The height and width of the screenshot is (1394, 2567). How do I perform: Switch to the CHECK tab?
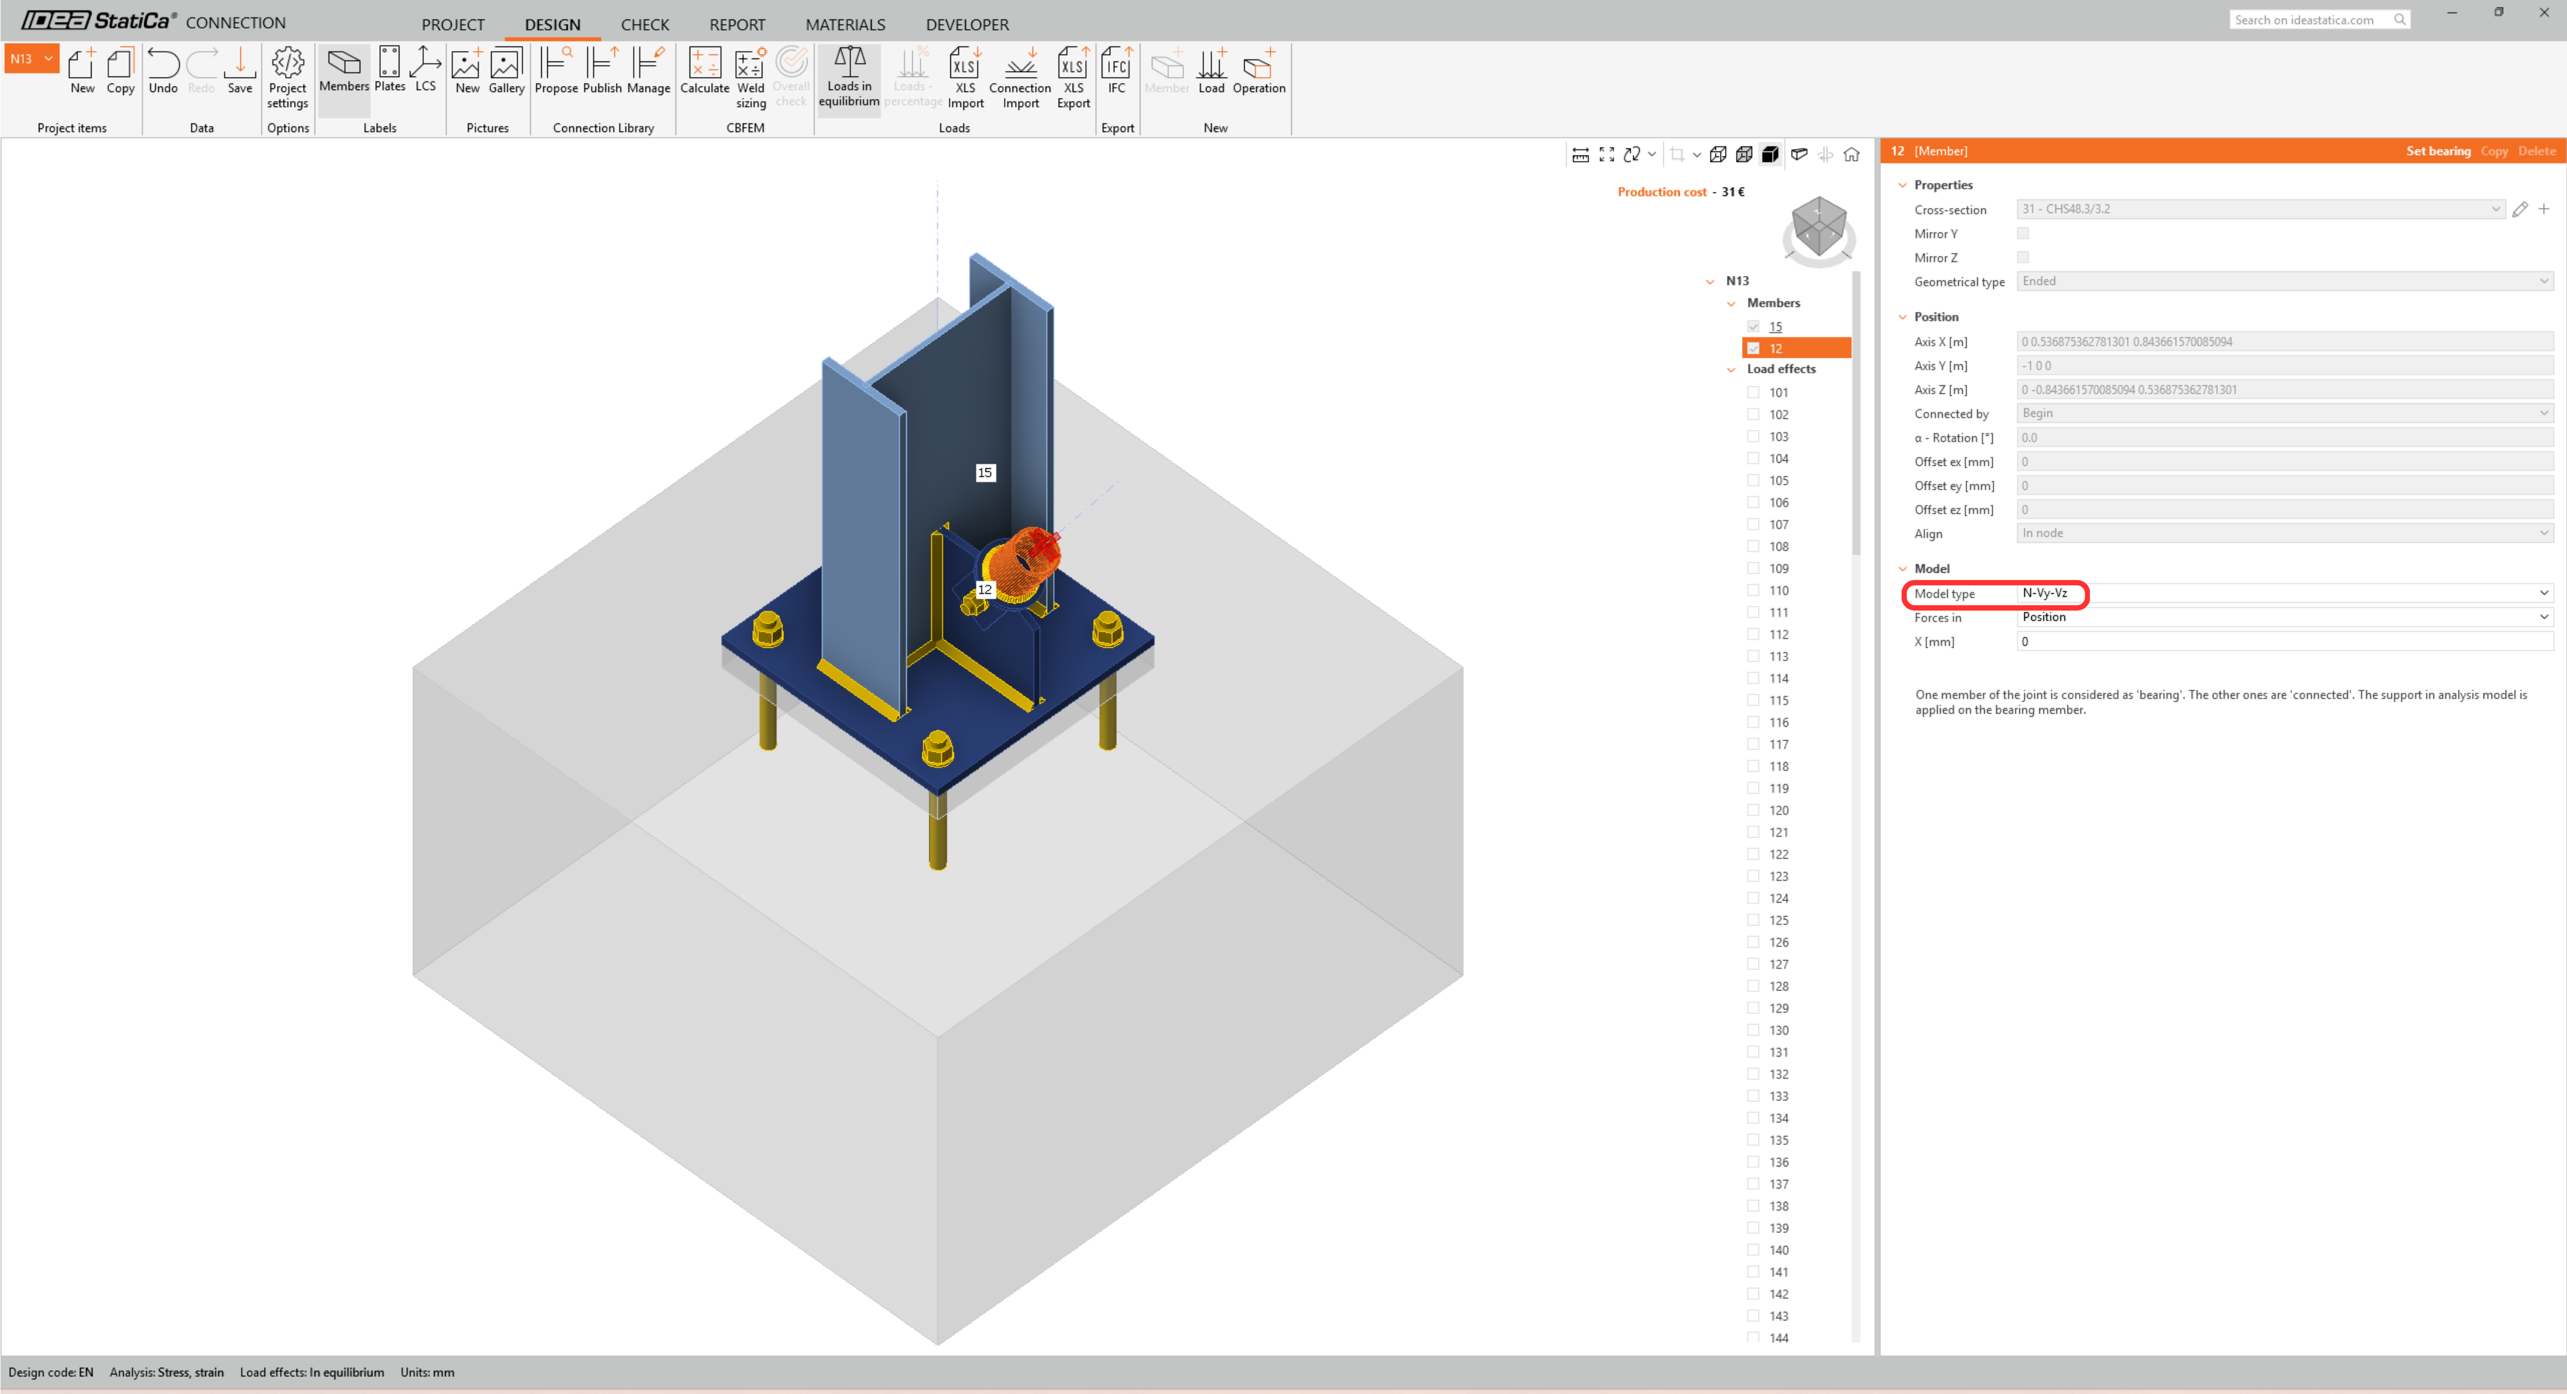[645, 24]
